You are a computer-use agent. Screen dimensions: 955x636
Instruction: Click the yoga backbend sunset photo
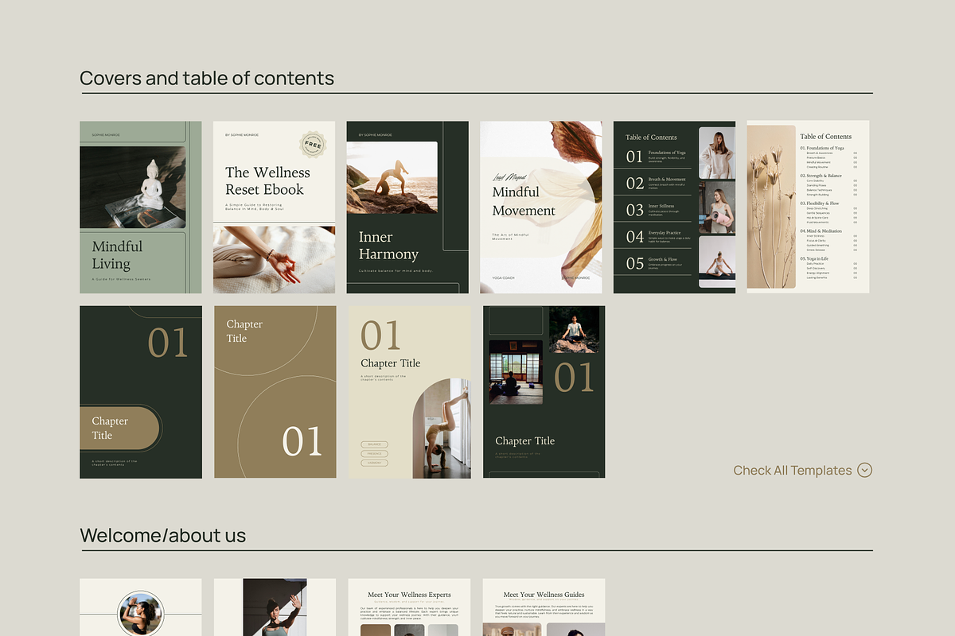[x=392, y=177]
